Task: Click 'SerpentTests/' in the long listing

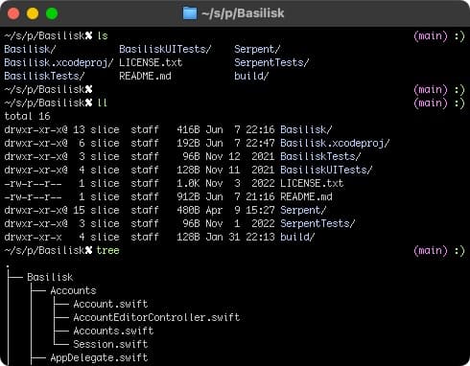Action: point(317,223)
